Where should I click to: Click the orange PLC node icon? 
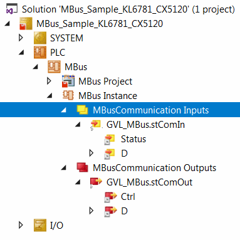pyautogui.click(x=40, y=53)
